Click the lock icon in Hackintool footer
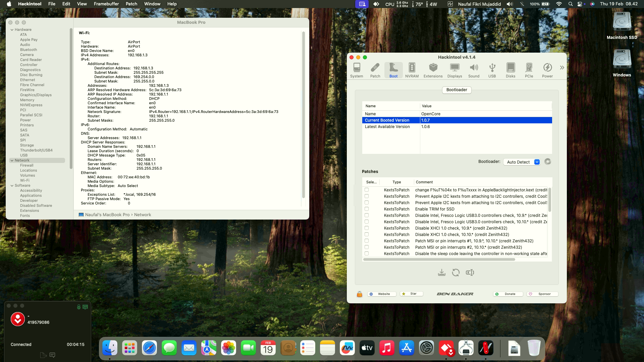The image size is (644, 362). 360,294
